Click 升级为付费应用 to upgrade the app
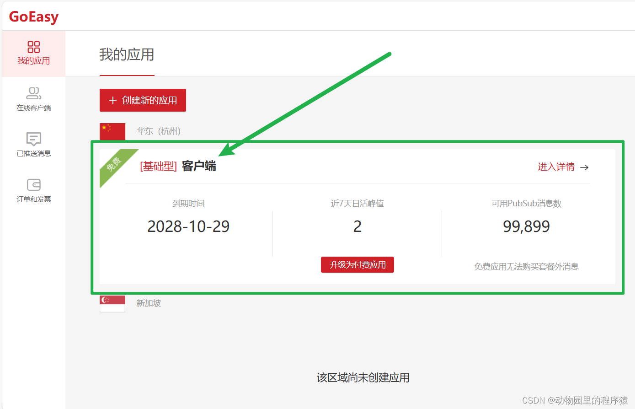 (357, 264)
